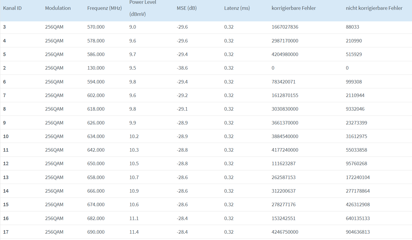Click the korrigierbare Fehler column header
The width and height of the screenshot is (412, 240).
294,8
